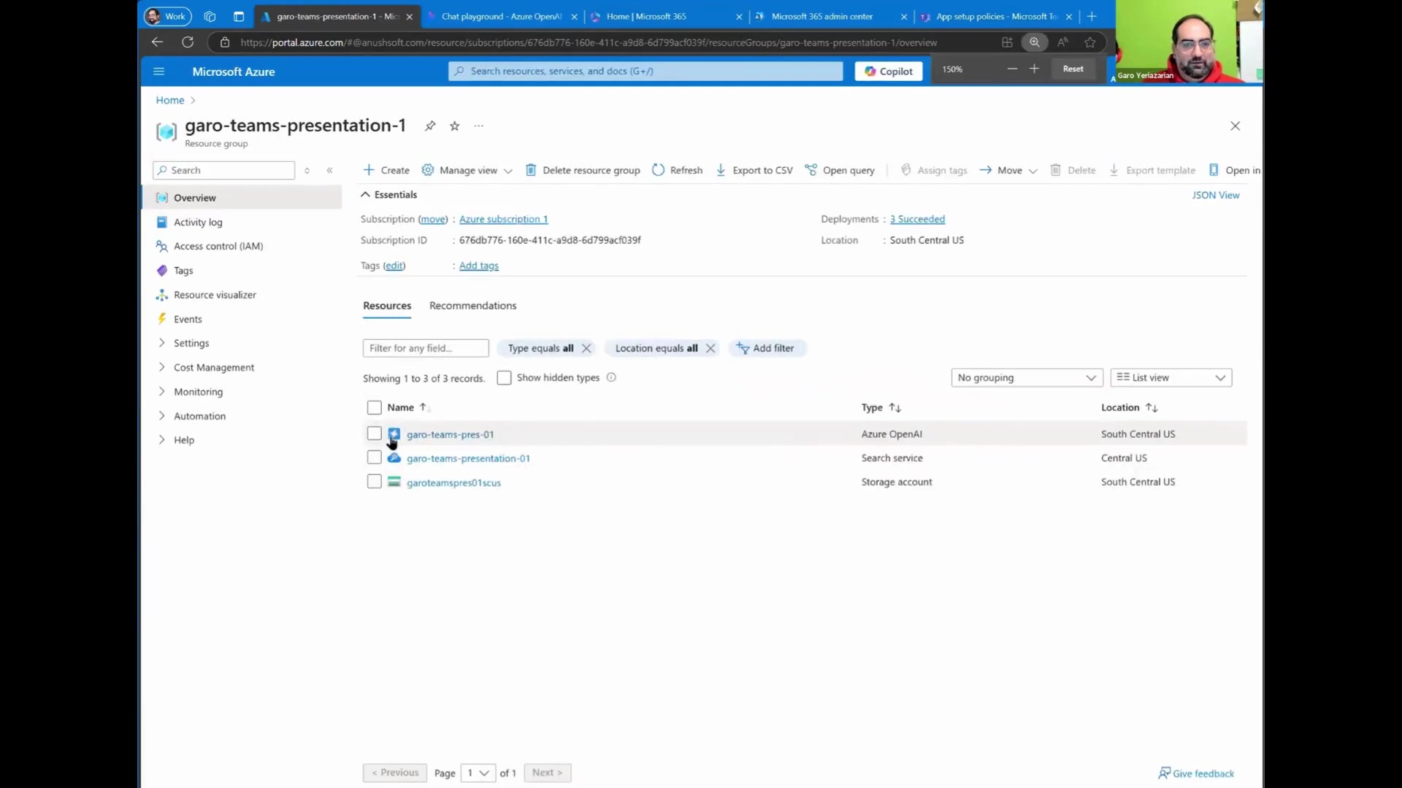Expand the Automation section
1402x788 pixels.
tap(199, 416)
